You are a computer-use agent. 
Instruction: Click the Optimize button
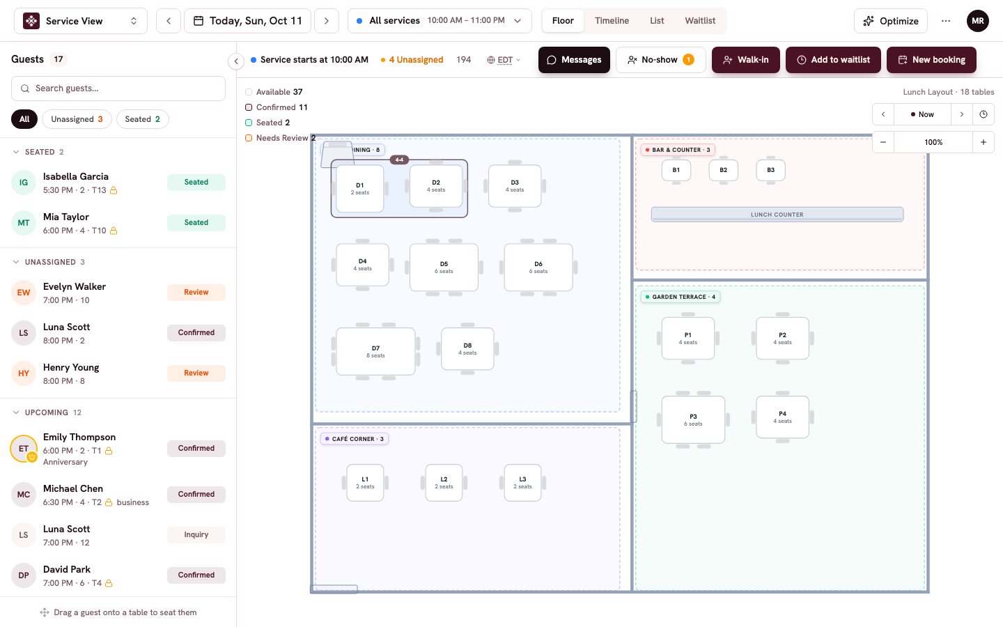[x=891, y=21]
